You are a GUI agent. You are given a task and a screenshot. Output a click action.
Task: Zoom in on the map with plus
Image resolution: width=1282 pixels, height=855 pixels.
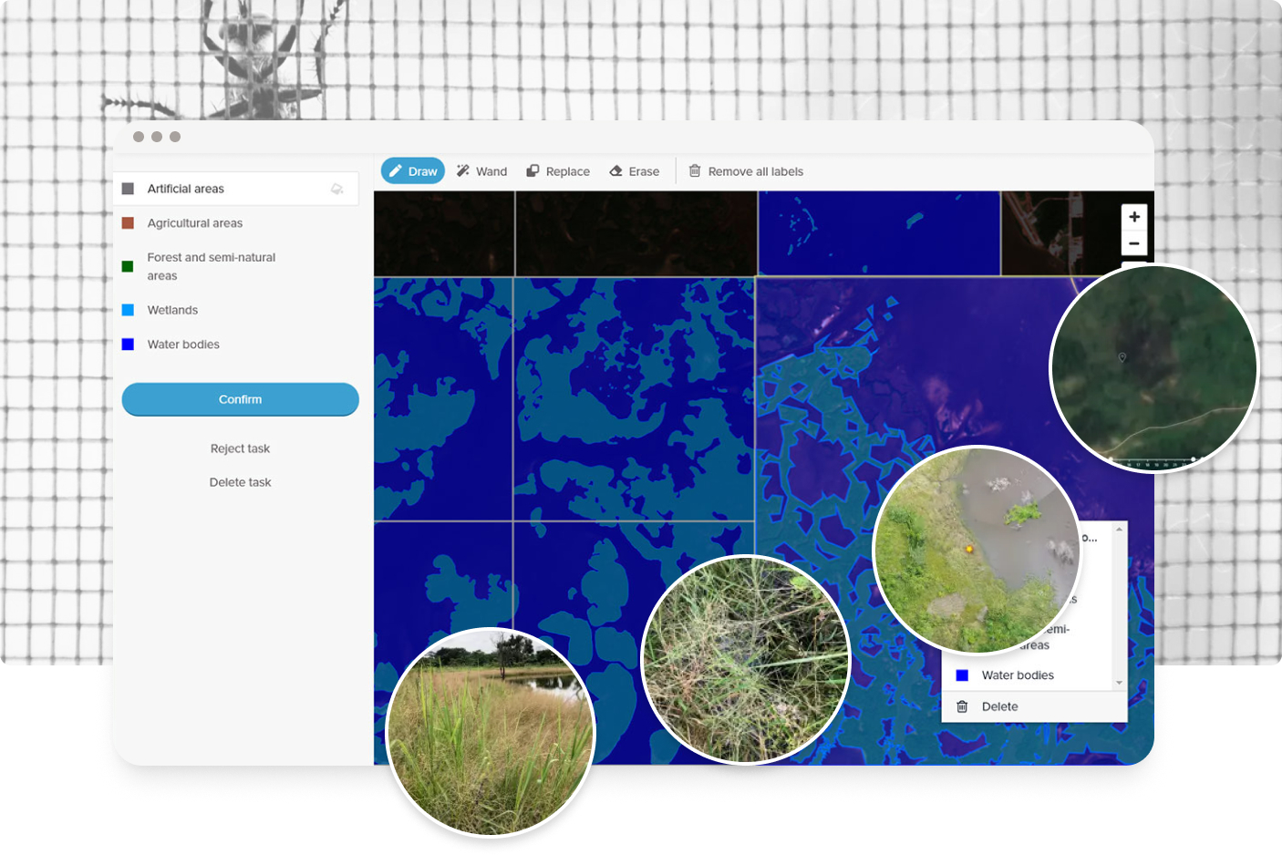pos(1134,217)
